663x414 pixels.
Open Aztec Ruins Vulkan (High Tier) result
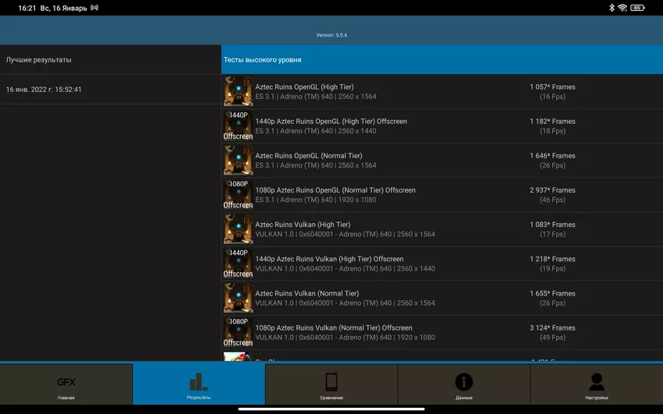pyautogui.click(x=303, y=228)
